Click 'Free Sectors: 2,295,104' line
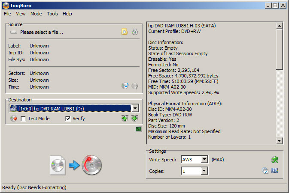The image size is (289, 193). (x=173, y=70)
